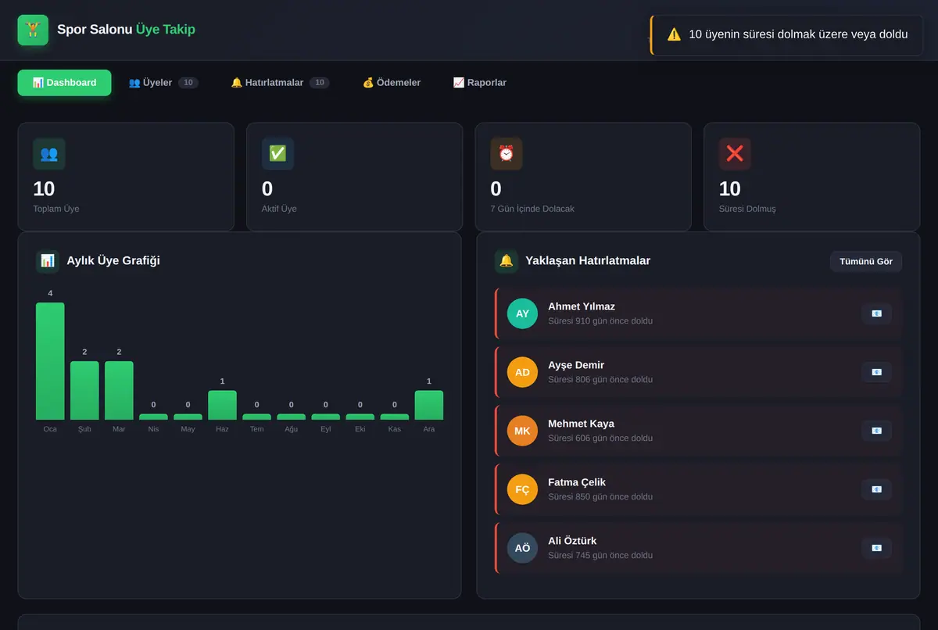Click the Toplam Üye people icon

click(48, 154)
